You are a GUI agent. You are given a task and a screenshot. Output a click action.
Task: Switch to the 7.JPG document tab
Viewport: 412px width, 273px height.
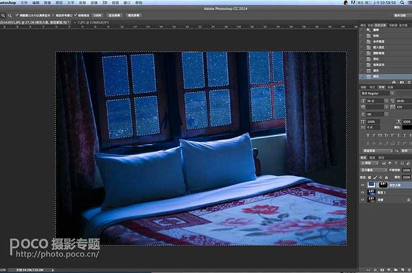93,22
